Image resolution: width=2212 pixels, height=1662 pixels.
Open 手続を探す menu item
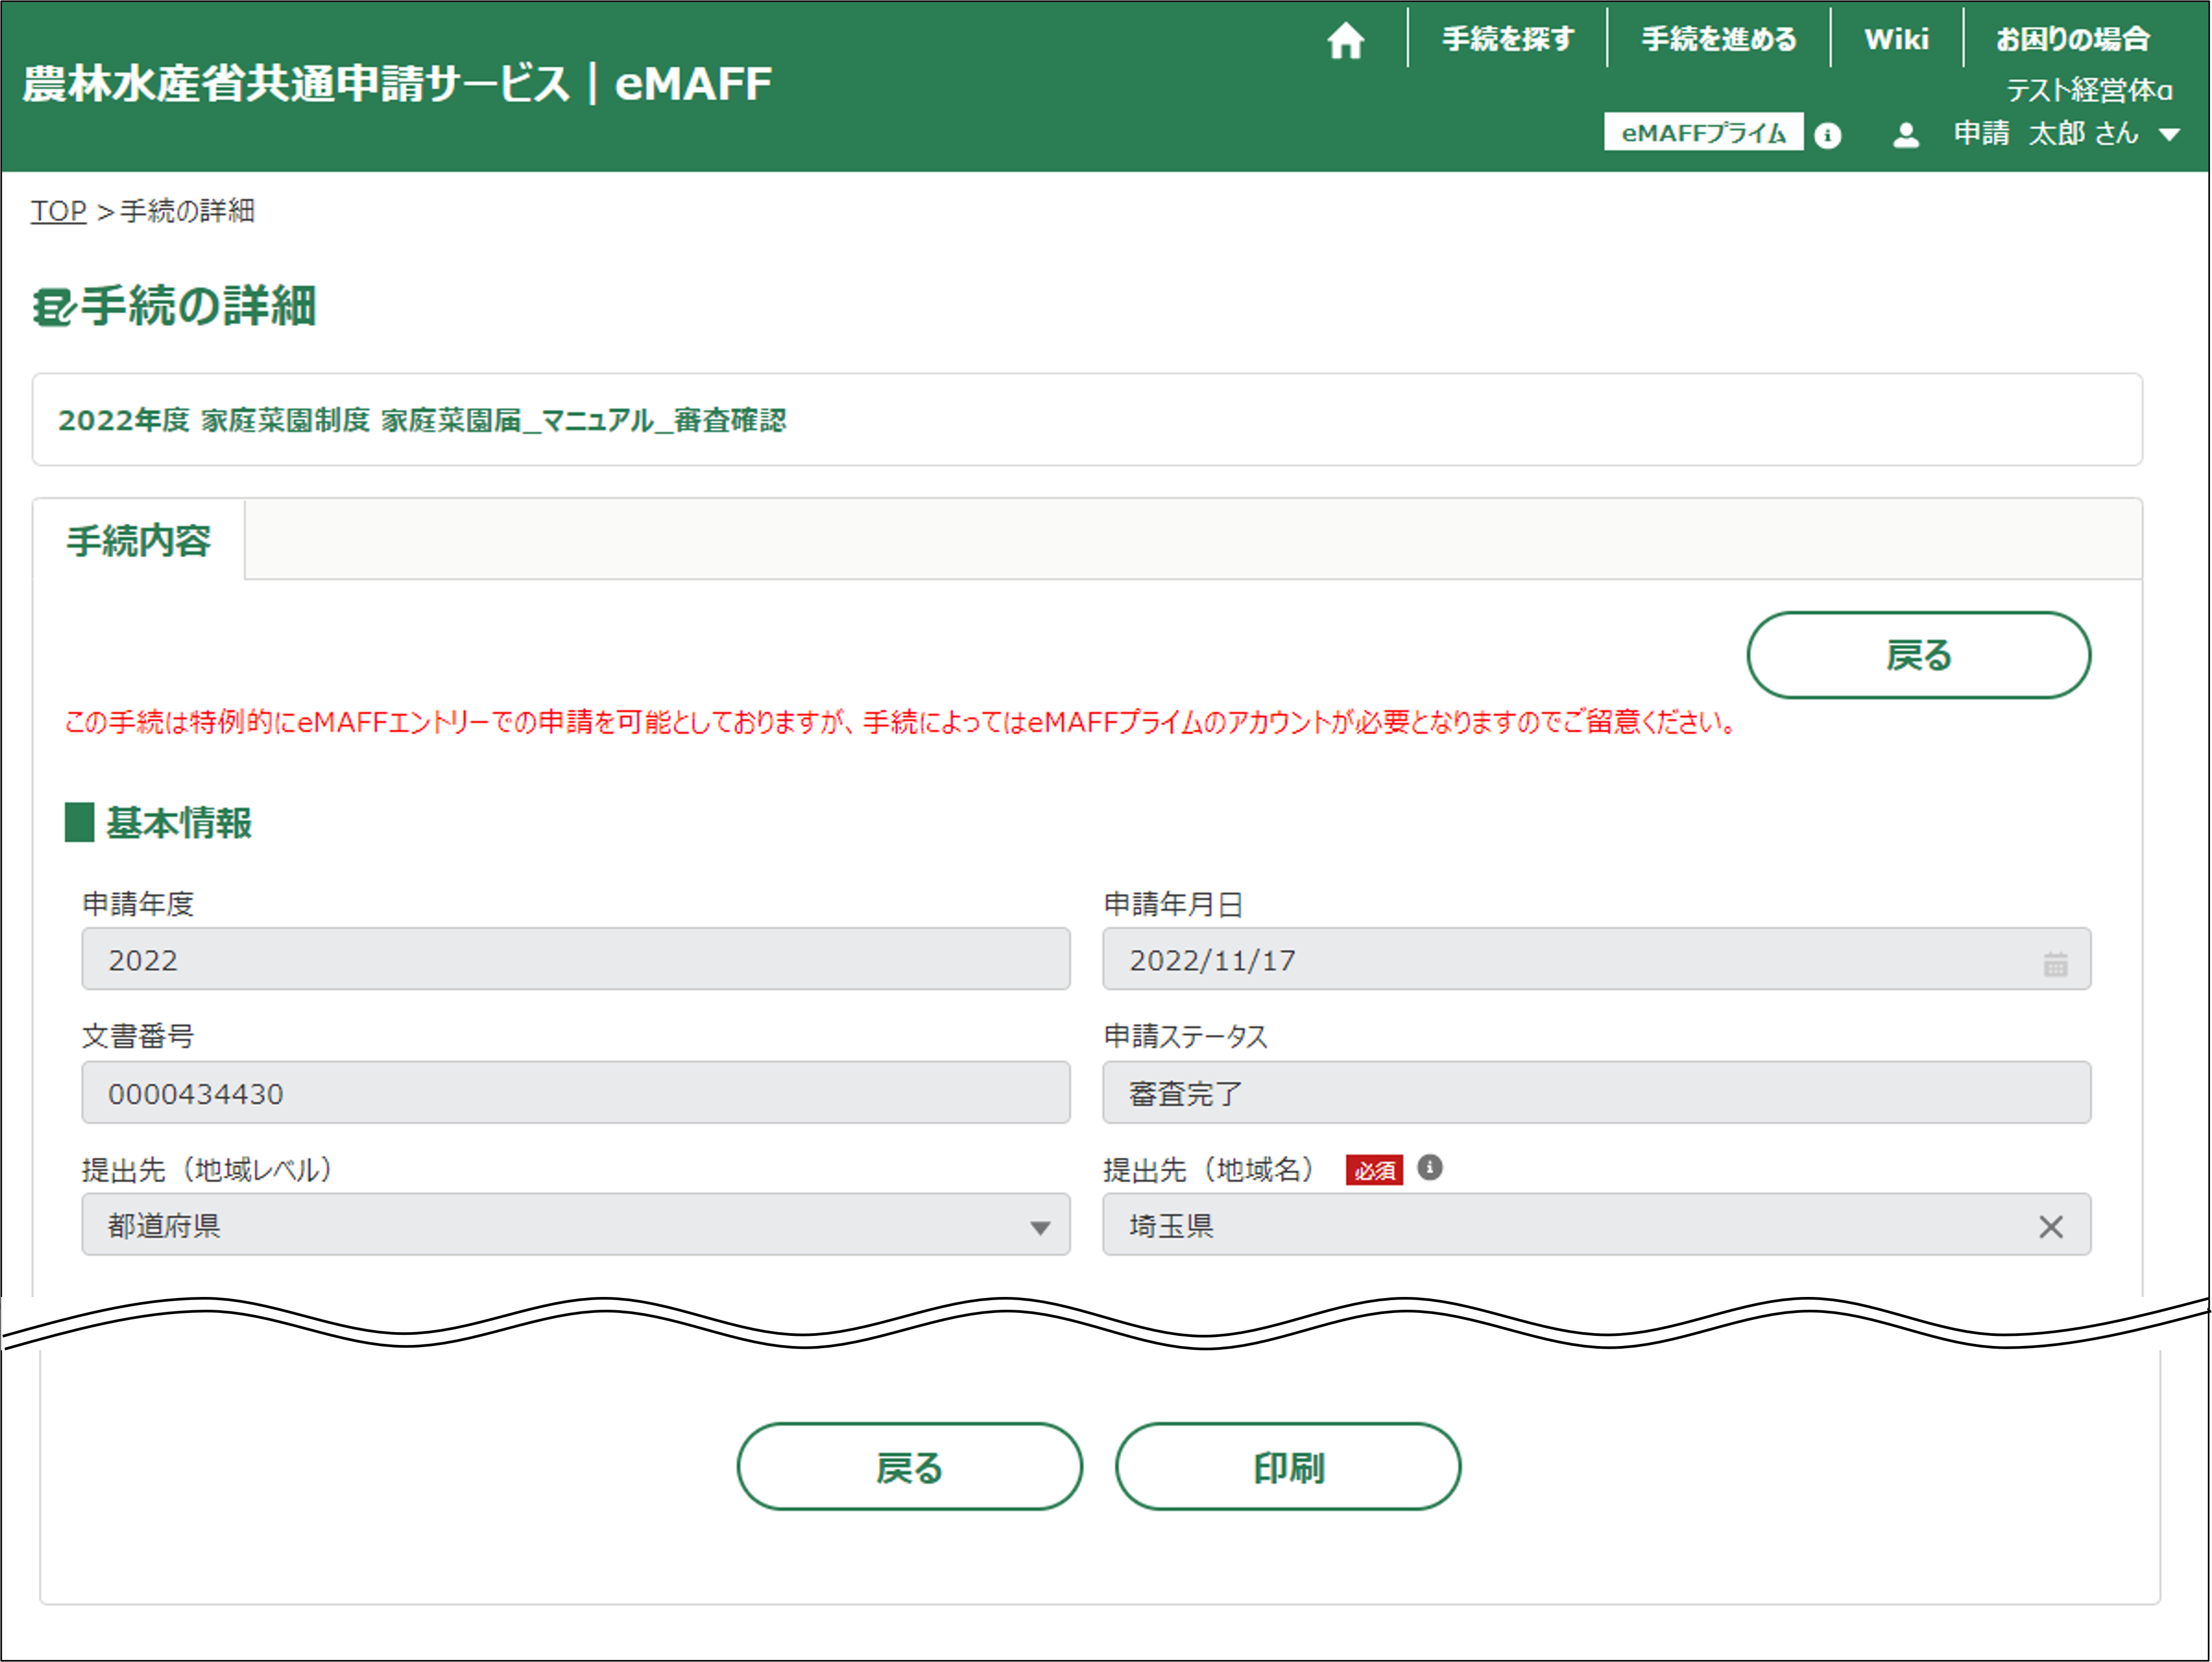[1507, 39]
